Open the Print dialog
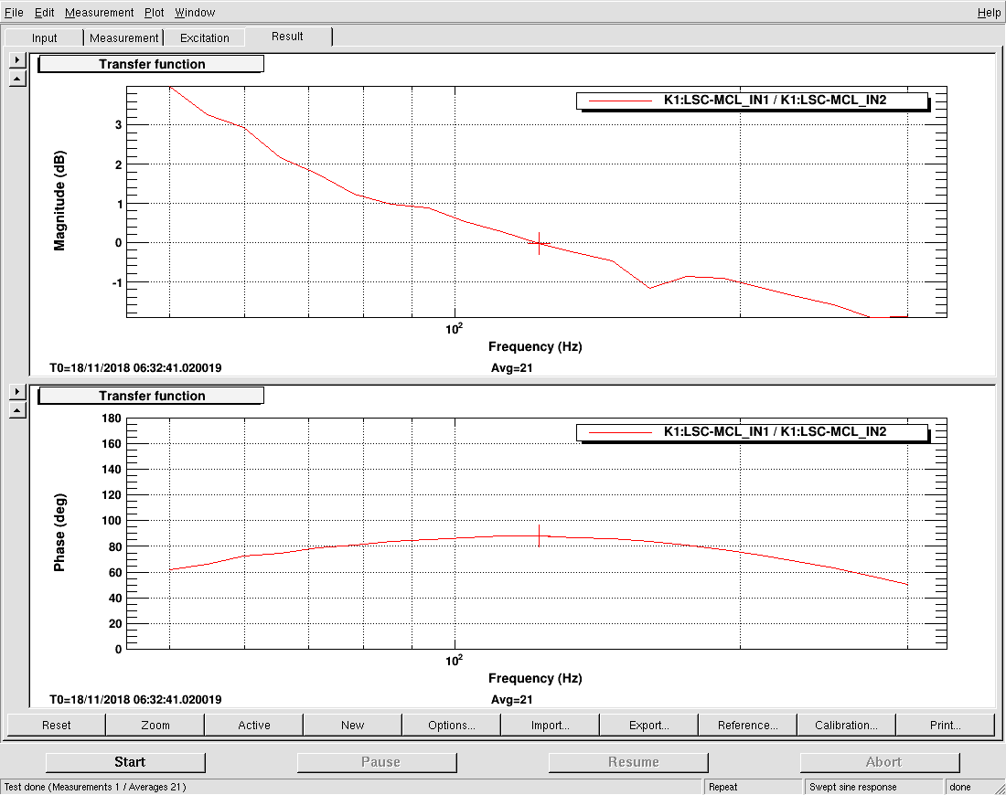This screenshot has height=795, width=1006. pos(946,726)
